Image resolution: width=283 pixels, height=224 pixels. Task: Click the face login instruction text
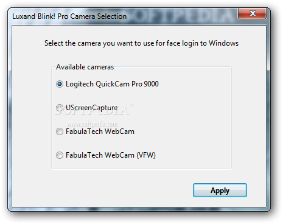click(141, 43)
